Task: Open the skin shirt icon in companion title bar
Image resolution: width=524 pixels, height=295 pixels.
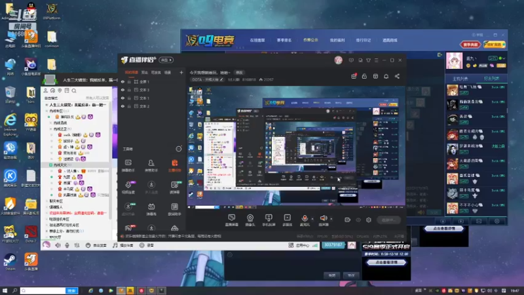Action: [x=368, y=60]
